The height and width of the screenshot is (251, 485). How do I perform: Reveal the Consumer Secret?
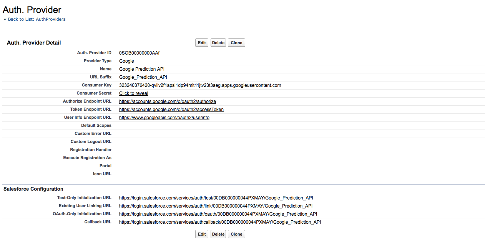click(x=133, y=93)
